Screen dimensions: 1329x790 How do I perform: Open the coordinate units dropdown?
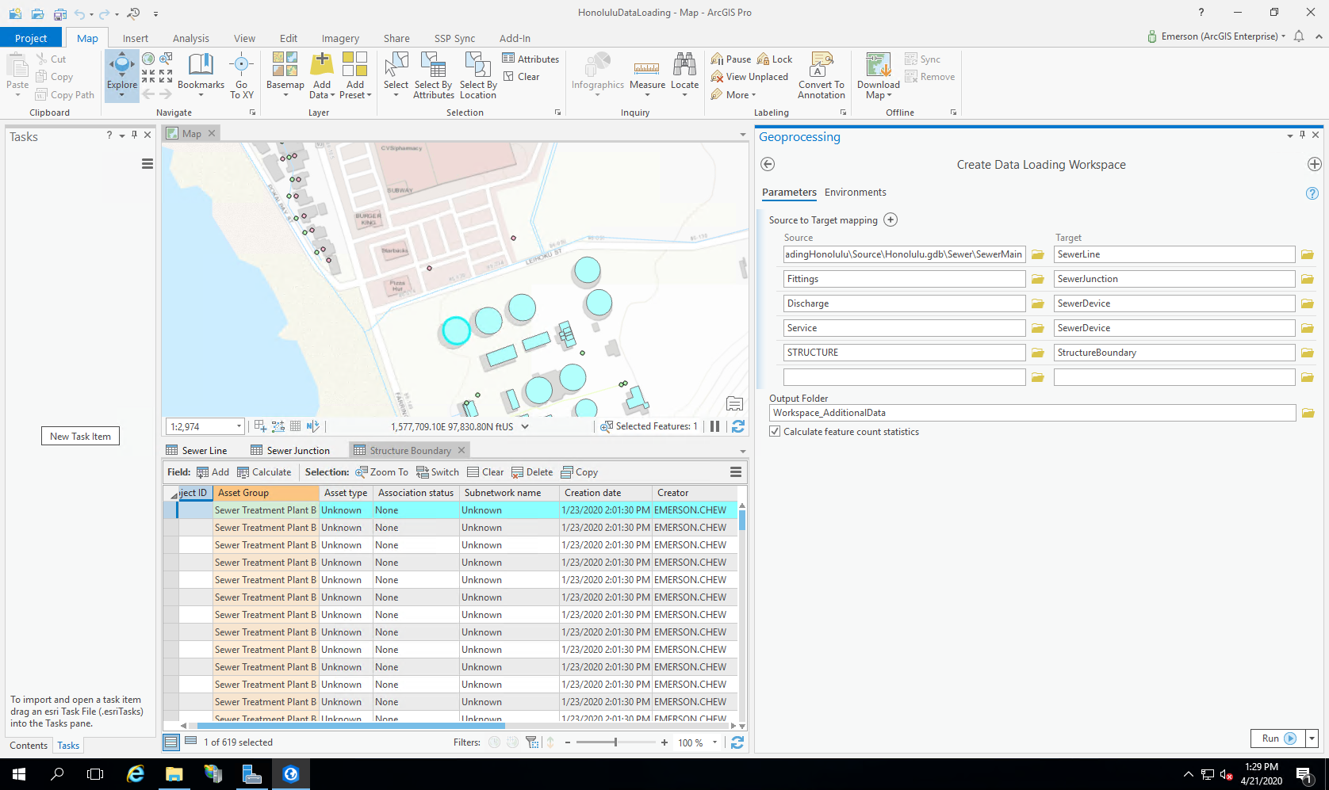[x=525, y=426]
